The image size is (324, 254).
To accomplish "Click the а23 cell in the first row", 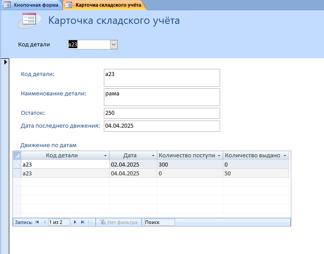I will coord(65,164).
